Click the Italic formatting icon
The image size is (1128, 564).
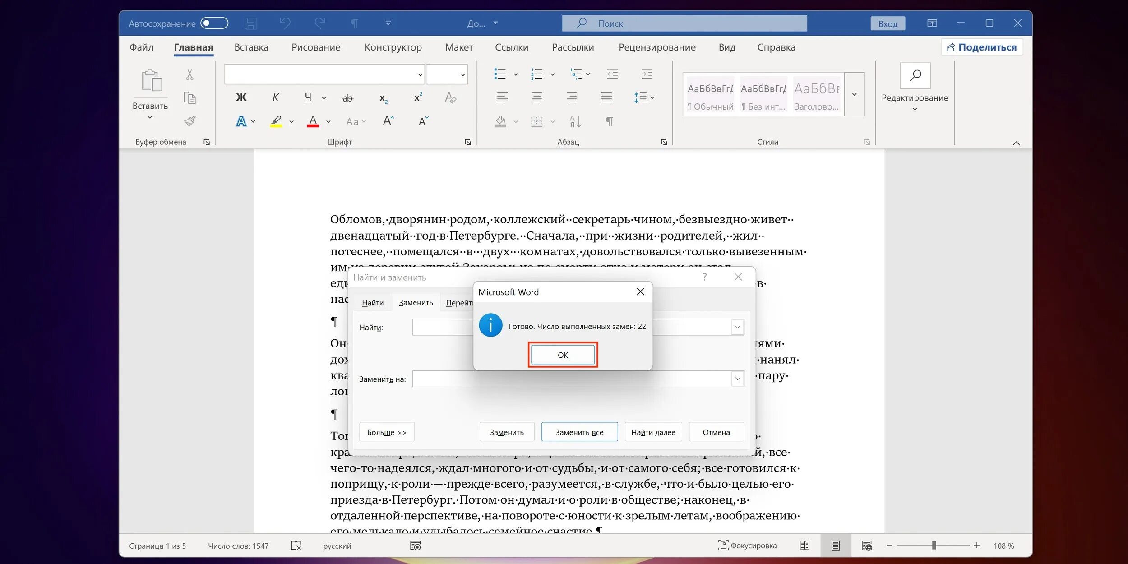275,97
